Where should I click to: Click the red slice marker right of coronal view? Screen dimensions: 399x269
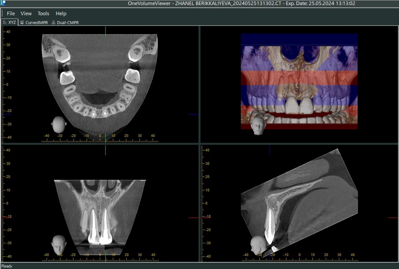(x=193, y=218)
